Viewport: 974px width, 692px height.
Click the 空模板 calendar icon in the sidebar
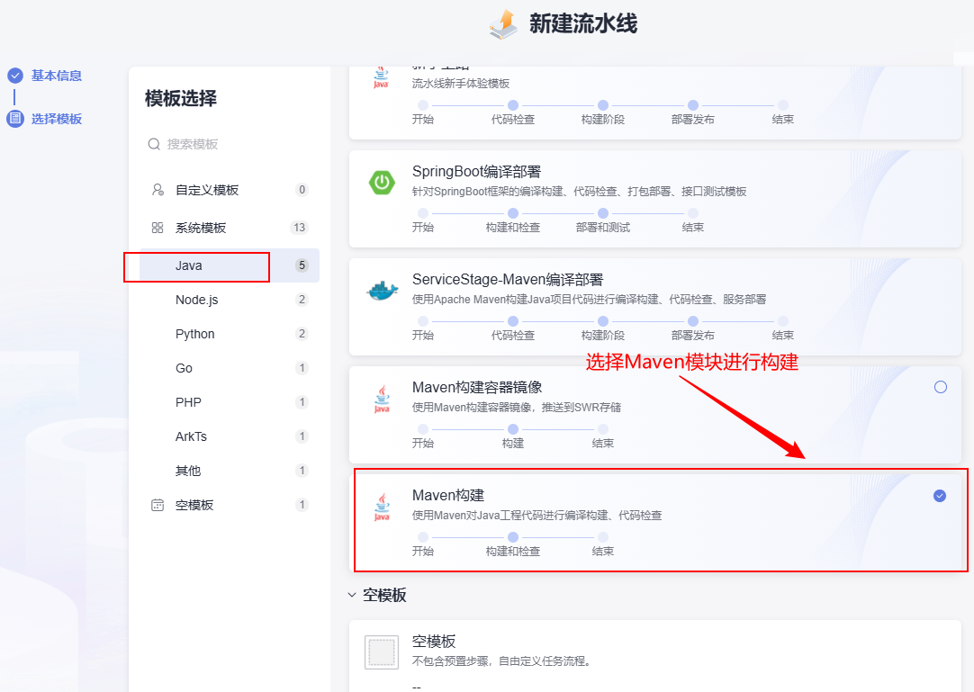click(158, 505)
